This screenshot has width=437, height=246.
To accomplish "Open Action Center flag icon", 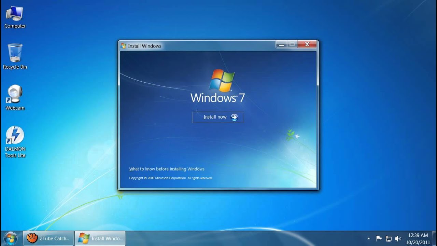I will click(x=379, y=238).
